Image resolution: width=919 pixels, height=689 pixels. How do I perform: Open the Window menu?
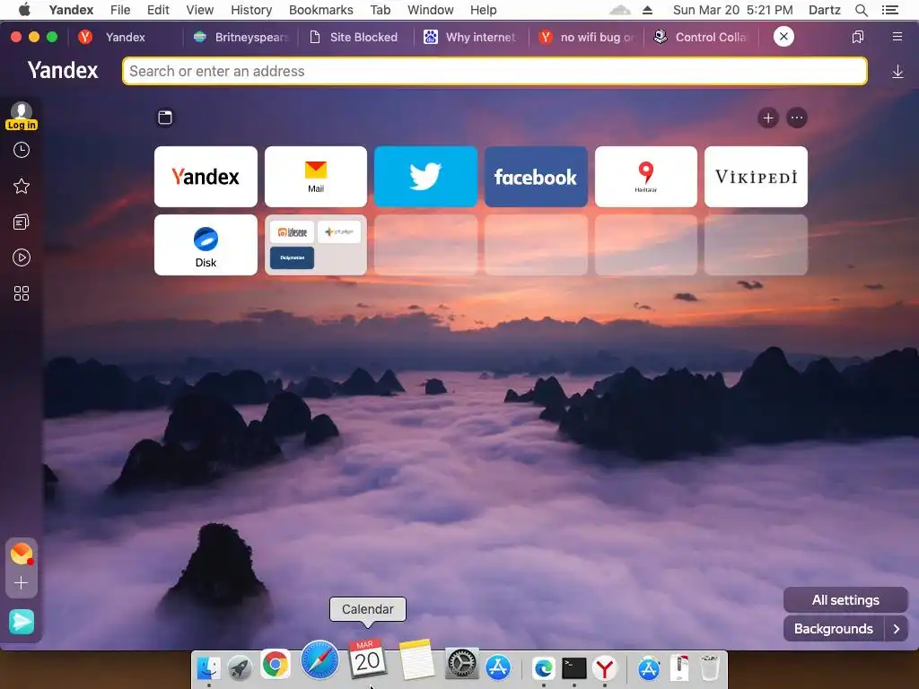pyautogui.click(x=430, y=10)
